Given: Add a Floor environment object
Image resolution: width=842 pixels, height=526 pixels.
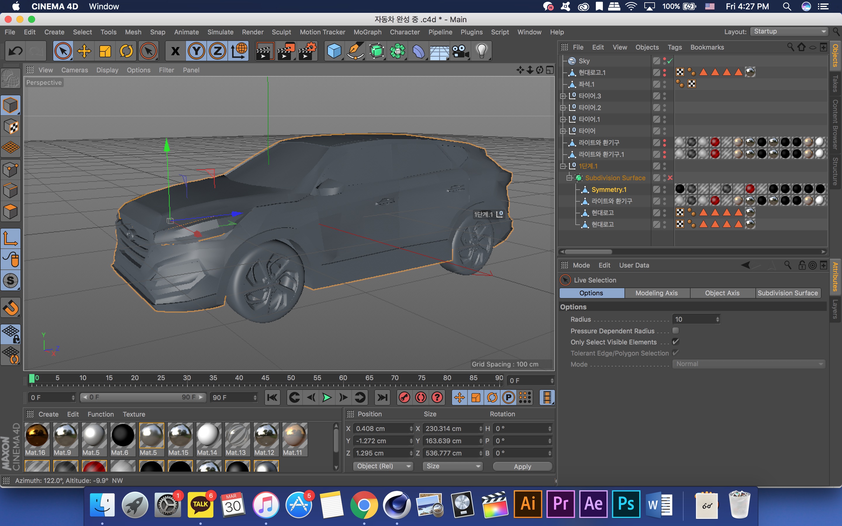Looking at the screenshot, I should [x=439, y=51].
